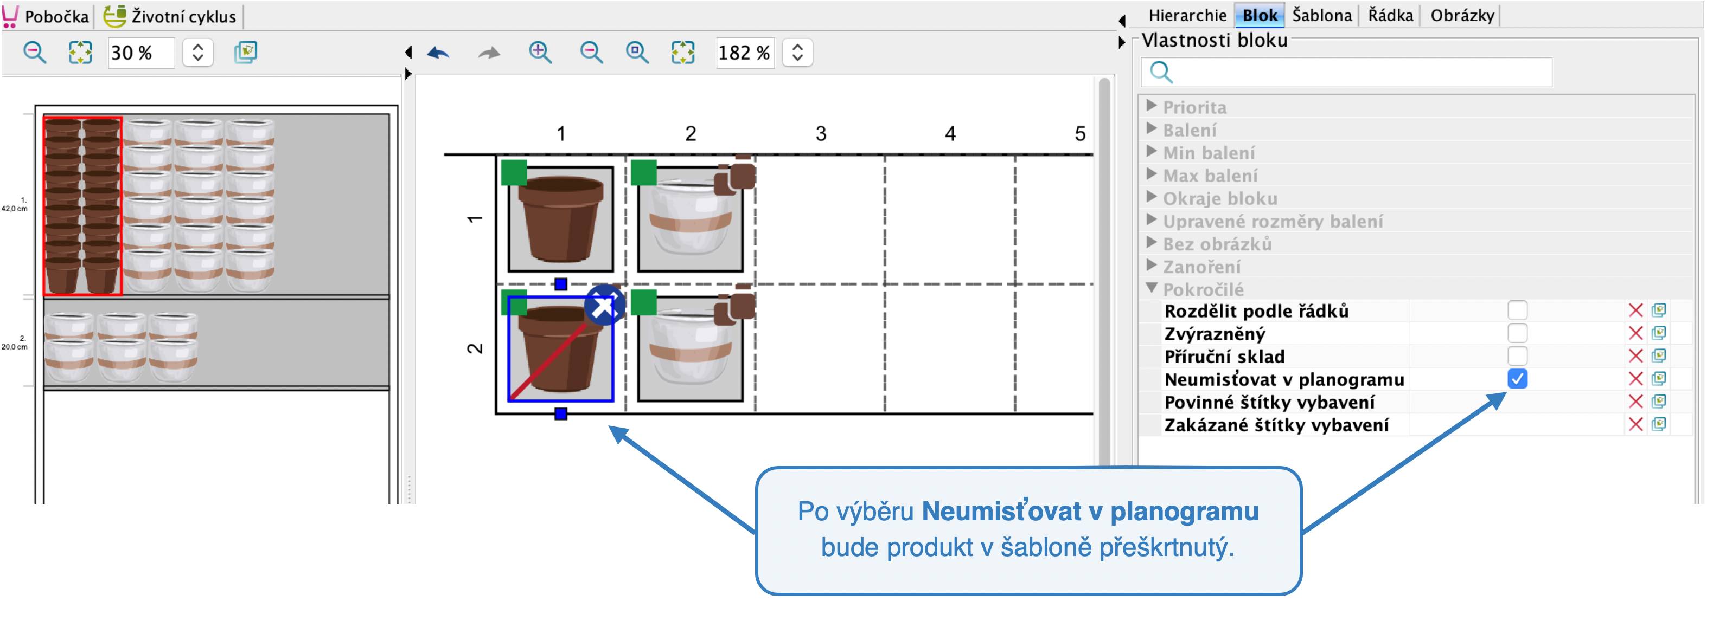The image size is (1713, 621).
Task: Expand the Okraje bloku section
Action: pyautogui.click(x=1151, y=197)
